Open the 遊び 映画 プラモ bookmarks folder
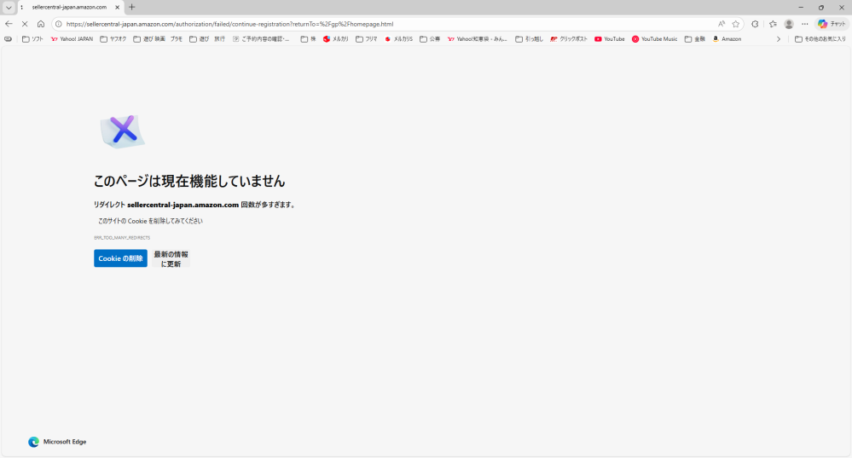Screen dimensions: 852x458 tap(158, 39)
